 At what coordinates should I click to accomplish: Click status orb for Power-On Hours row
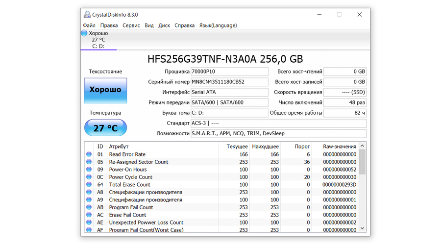pos(89,169)
